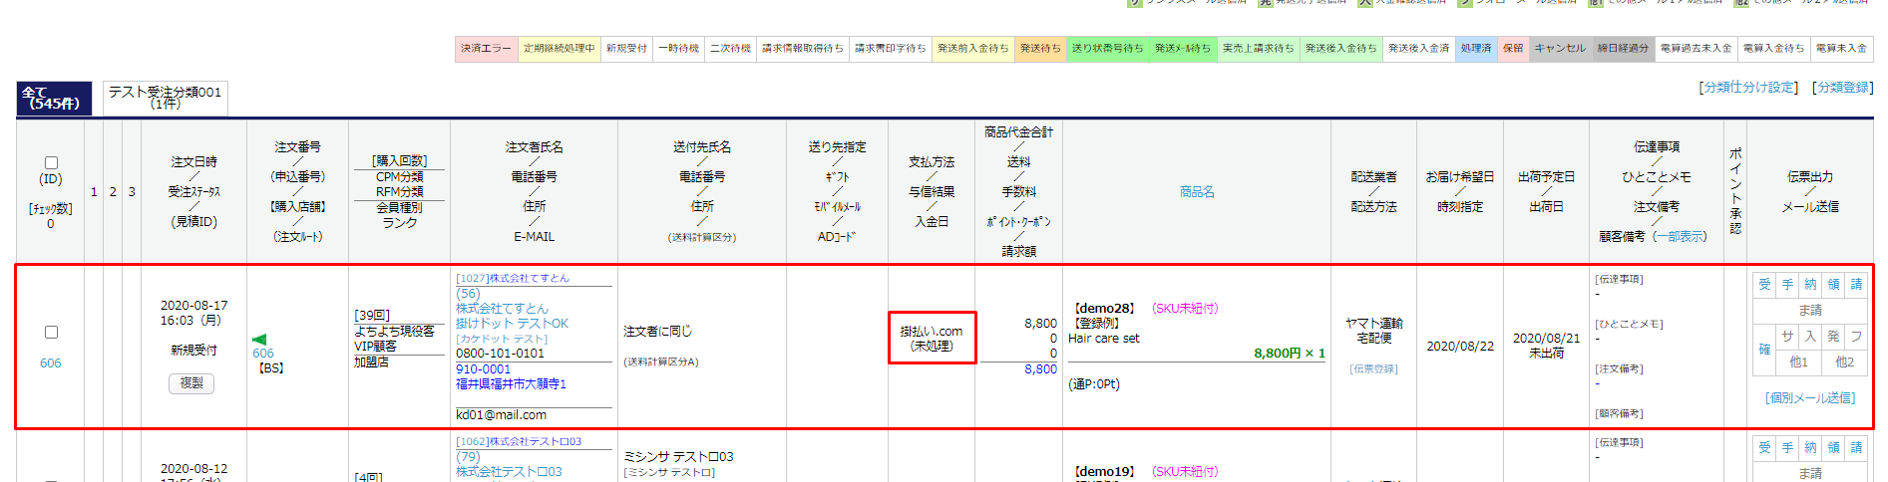Switch to the テスト受注分類001 tab

pos(165,98)
